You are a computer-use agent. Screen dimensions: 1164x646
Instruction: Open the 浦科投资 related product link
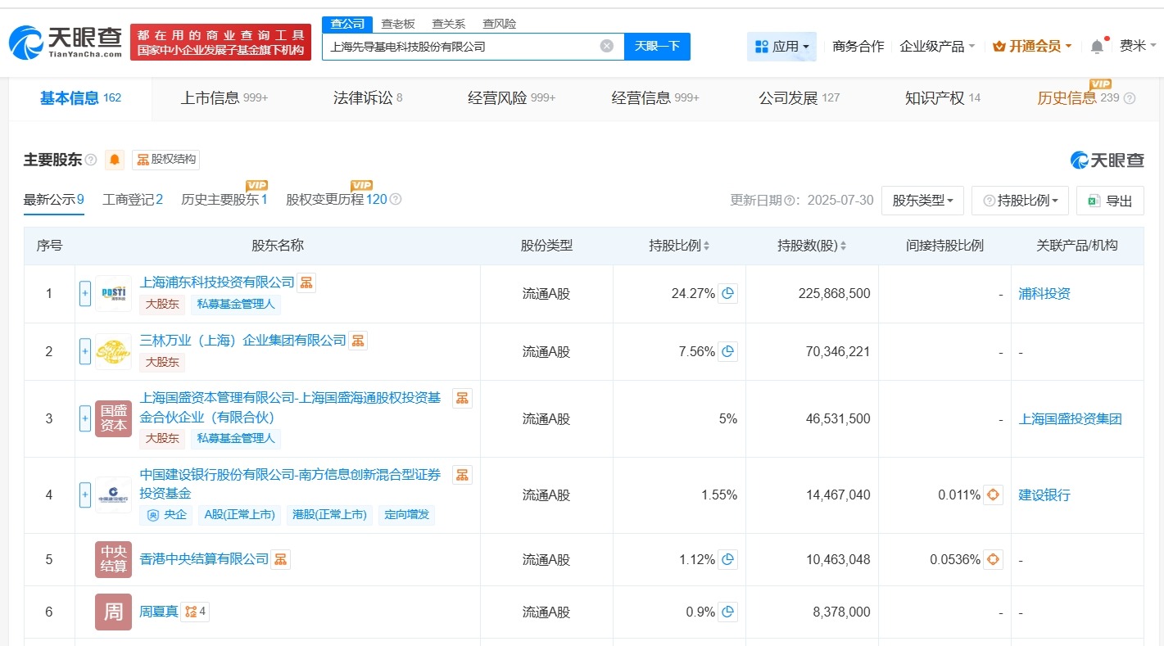click(1044, 293)
